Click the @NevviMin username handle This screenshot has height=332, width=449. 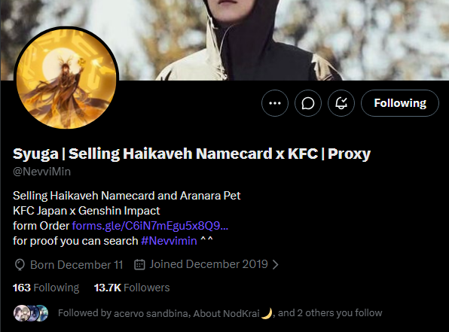[x=41, y=172]
